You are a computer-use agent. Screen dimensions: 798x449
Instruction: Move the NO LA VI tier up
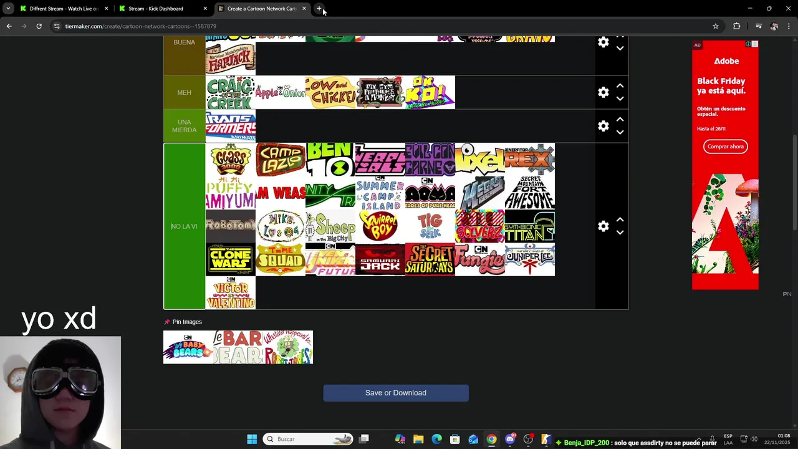pyautogui.click(x=620, y=220)
